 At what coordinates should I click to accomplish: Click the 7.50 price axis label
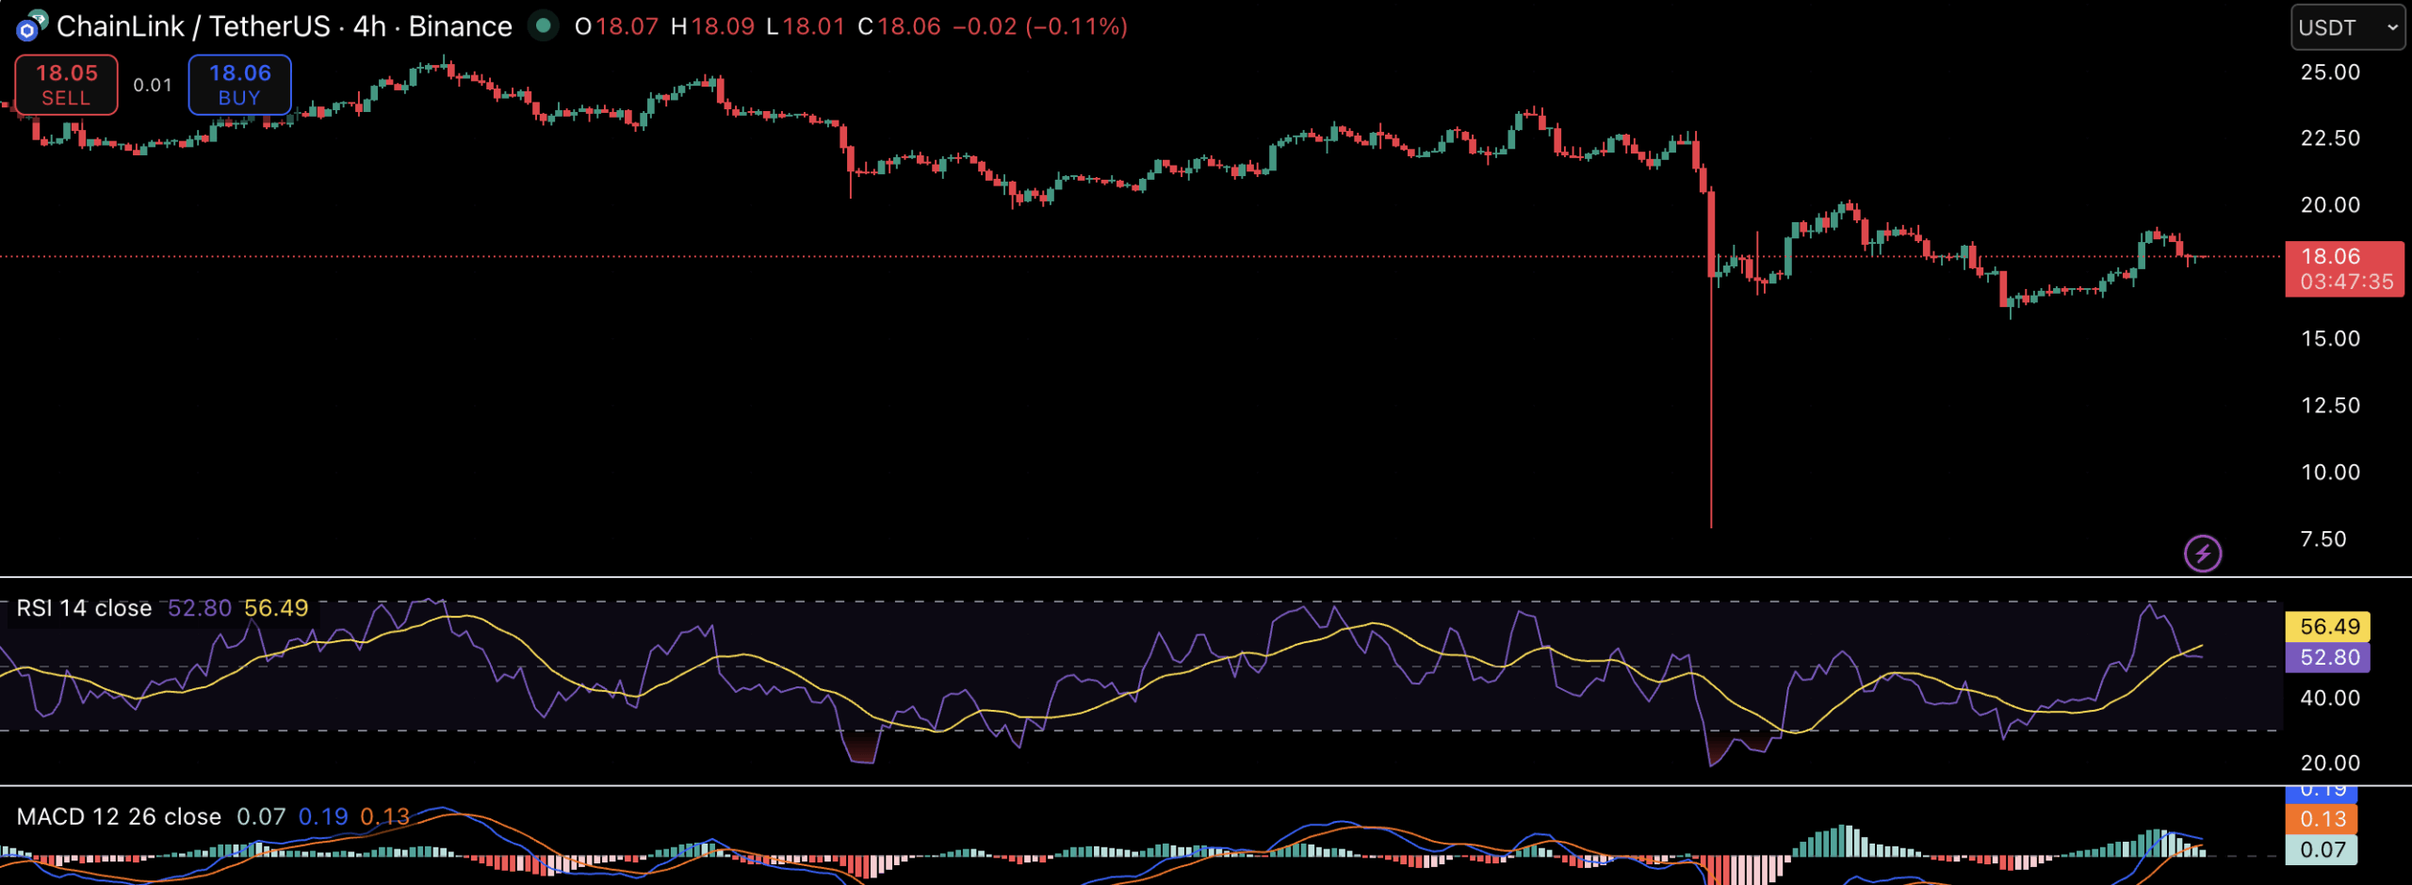tap(2323, 539)
